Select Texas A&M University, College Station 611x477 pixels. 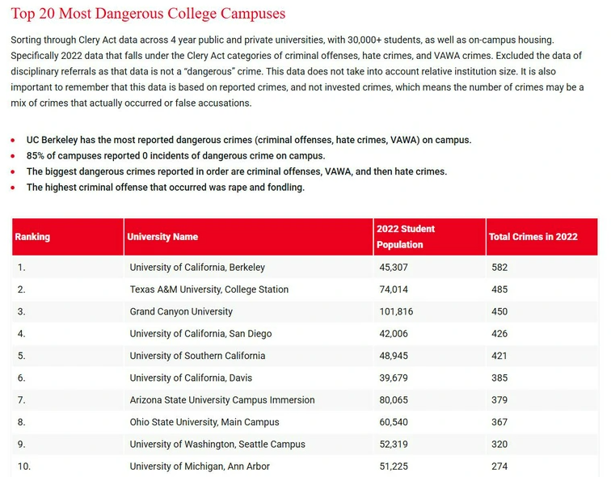(209, 289)
